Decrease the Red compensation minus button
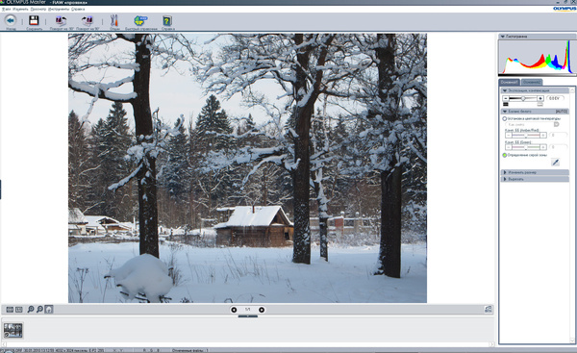The image size is (577, 353). coord(508,136)
